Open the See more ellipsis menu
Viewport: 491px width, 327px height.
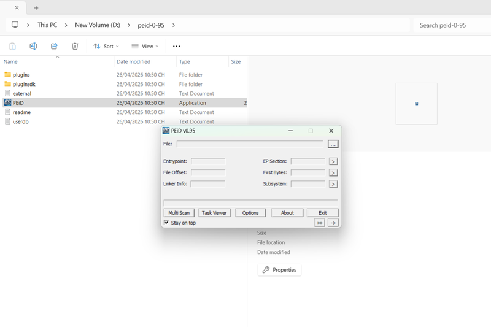[177, 46]
